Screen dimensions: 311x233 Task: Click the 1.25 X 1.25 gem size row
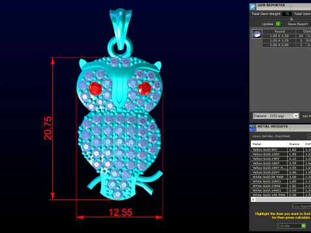pyautogui.click(x=286, y=41)
